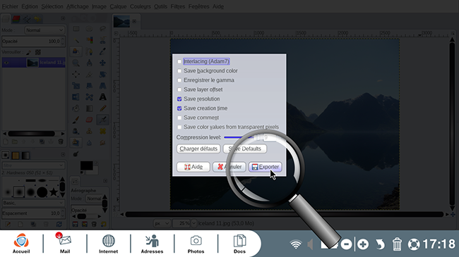This screenshot has width=459, height=257.
Task: Select the Crop tool
Action: pos(89,74)
